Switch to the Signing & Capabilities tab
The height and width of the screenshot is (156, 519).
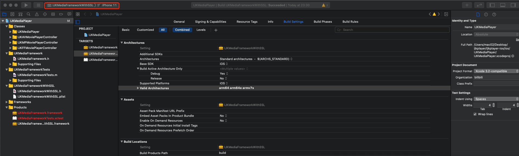coord(211,22)
